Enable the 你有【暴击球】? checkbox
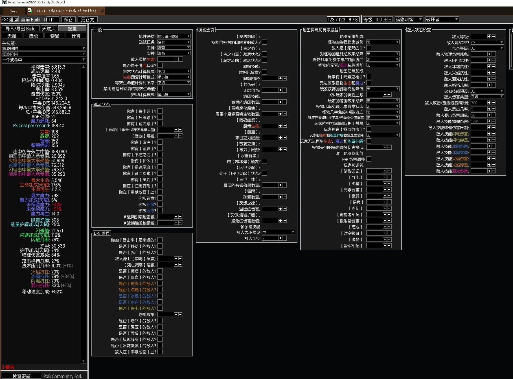This screenshot has height=379, width=513. tap(160, 111)
